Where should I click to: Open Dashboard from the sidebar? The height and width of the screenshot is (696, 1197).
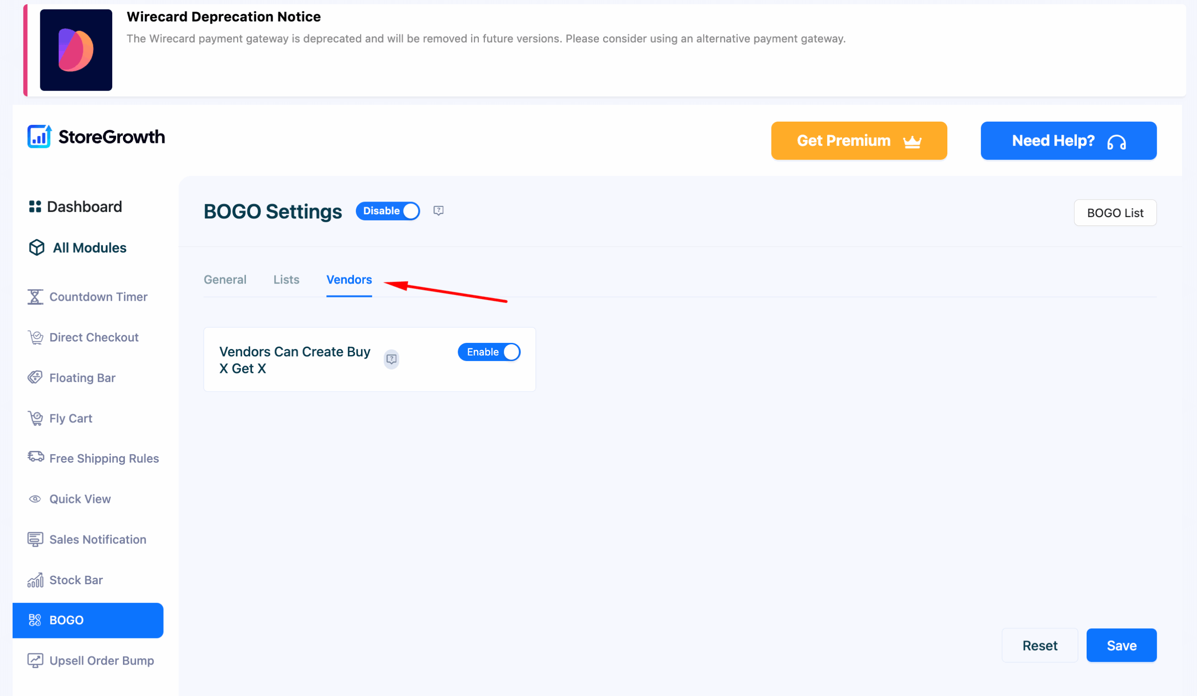[76, 207]
